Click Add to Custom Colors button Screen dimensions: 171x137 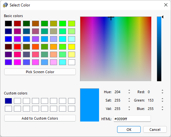pyautogui.click(x=40, y=118)
